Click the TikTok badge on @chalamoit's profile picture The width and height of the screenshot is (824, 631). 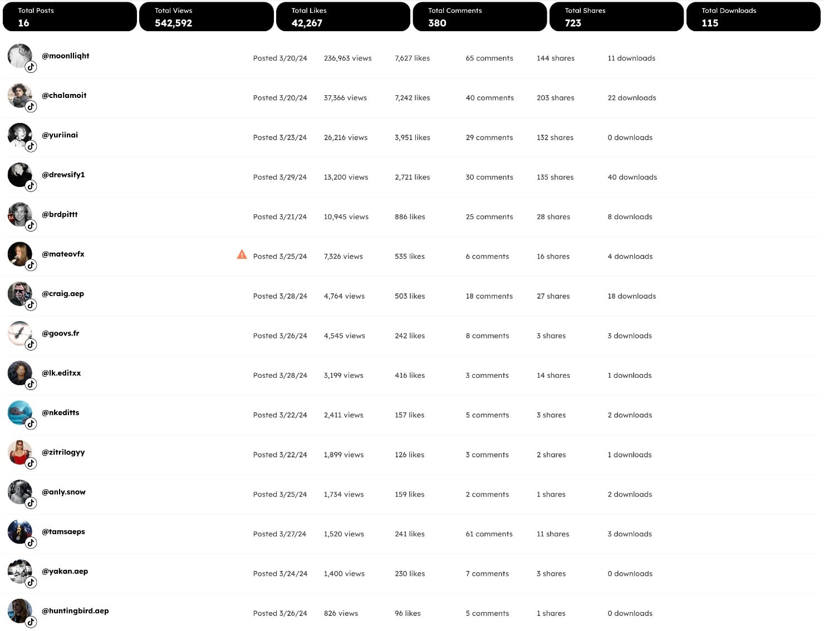(x=32, y=106)
